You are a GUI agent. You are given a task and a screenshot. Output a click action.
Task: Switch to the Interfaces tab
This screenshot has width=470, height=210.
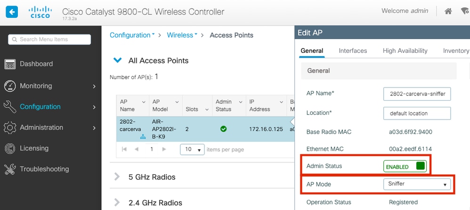[353, 51]
